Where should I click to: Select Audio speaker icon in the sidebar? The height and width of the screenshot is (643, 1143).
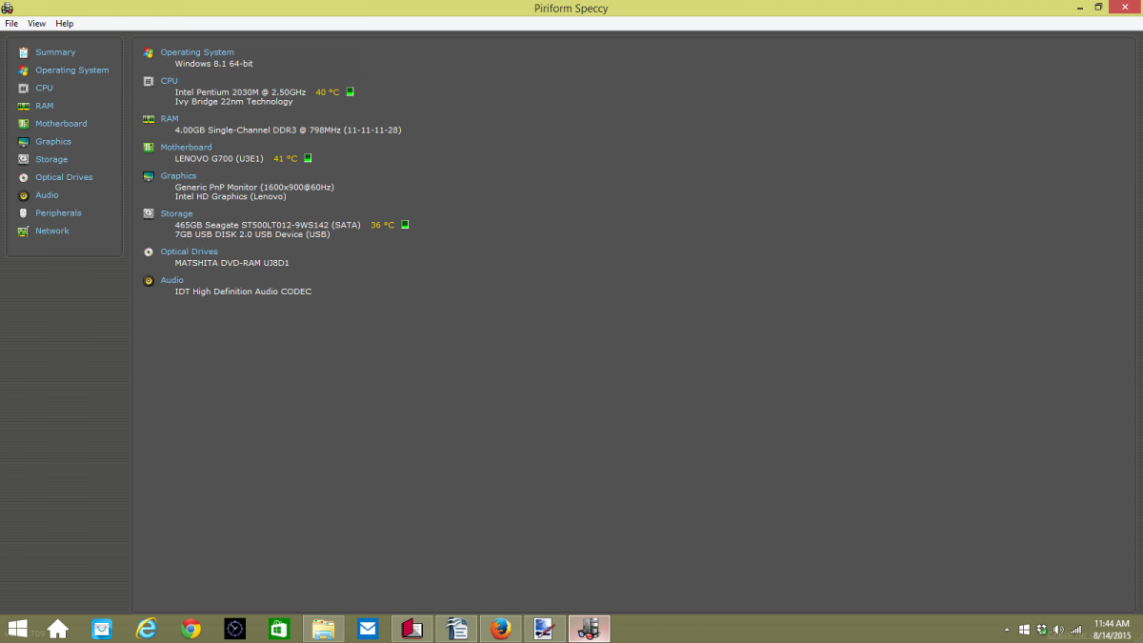pyautogui.click(x=23, y=195)
